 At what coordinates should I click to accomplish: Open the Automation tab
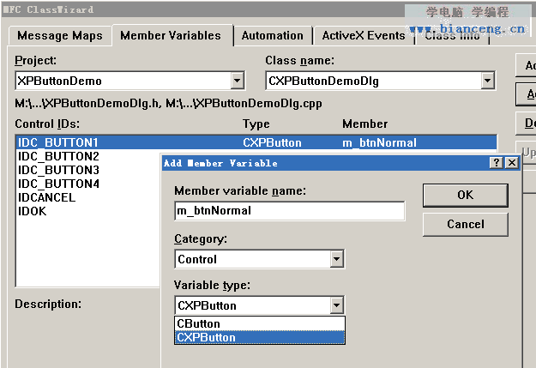[x=273, y=35]
